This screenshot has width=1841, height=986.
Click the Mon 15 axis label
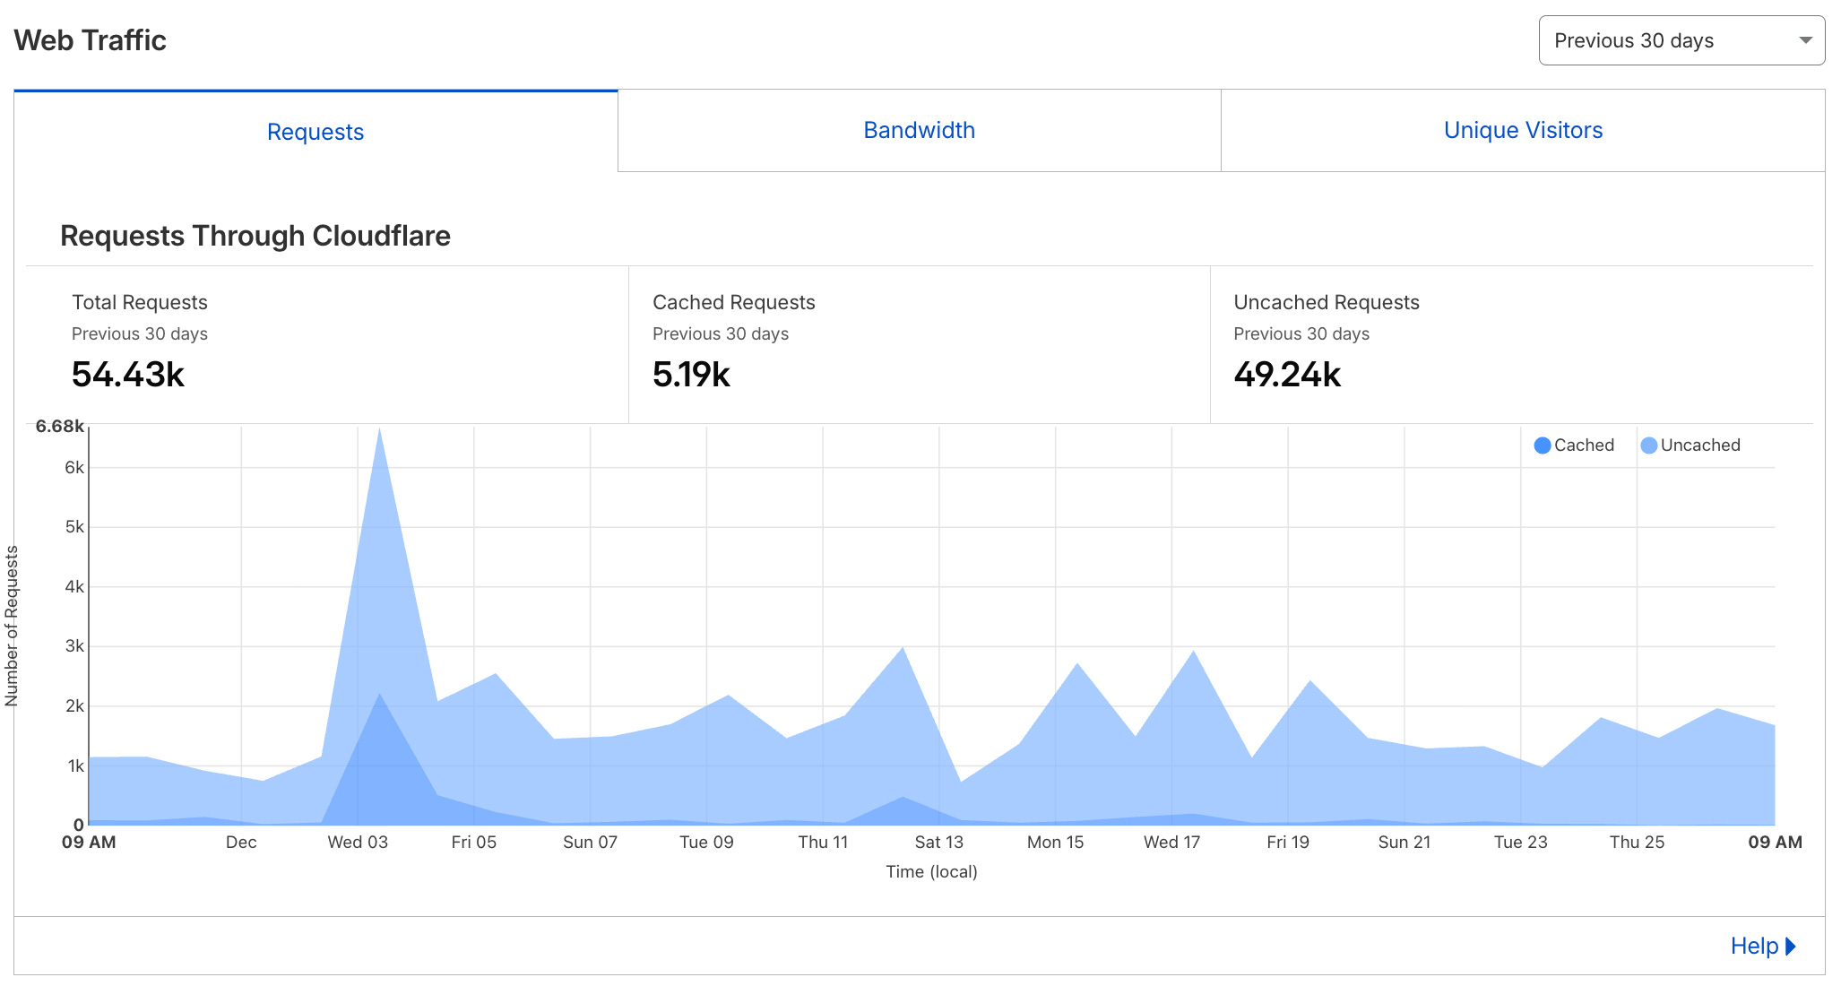[x=1056, y=842]
